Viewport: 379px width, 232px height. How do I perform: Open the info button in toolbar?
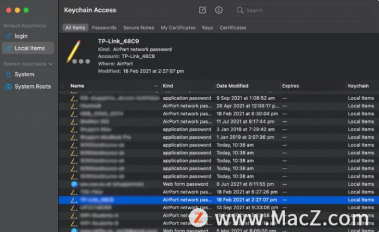point(219,10)
